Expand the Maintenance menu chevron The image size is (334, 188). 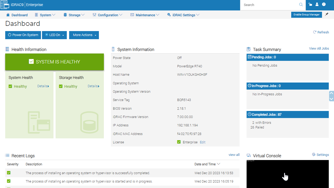pos(158,15)
